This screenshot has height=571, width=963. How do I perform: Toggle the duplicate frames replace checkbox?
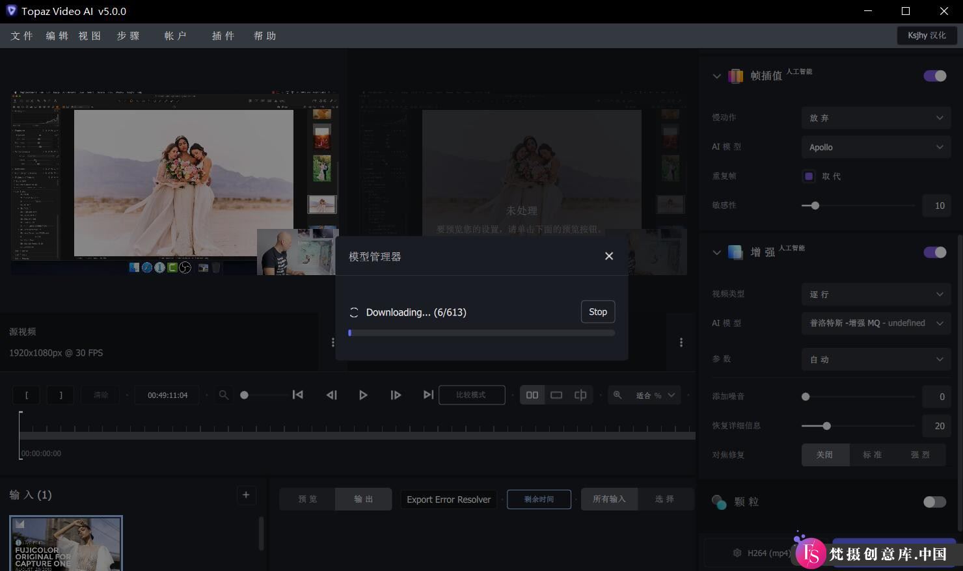pos(809,176)
